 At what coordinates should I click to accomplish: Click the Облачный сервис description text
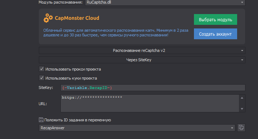pyautogui.click(x=116, y=33)
